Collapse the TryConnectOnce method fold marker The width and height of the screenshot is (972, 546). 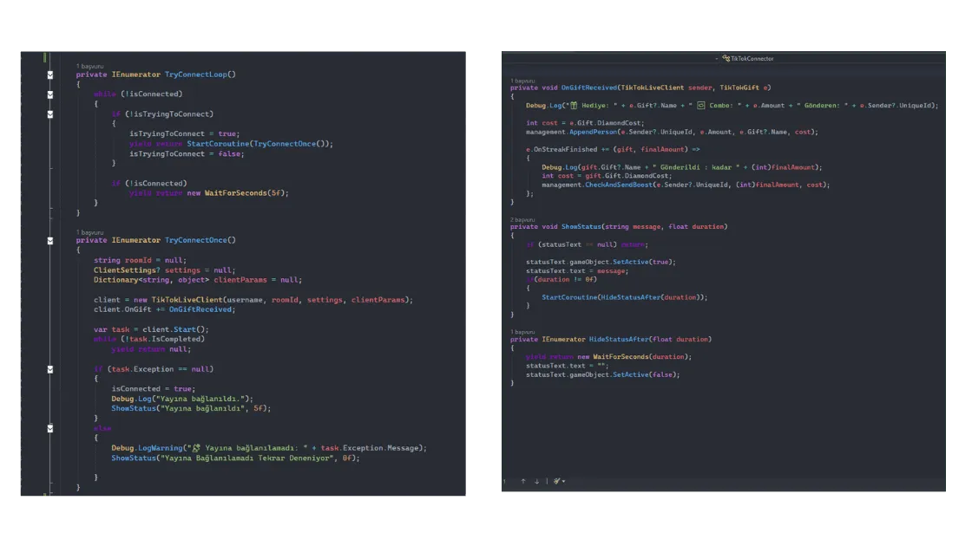[x=50, y=241]
